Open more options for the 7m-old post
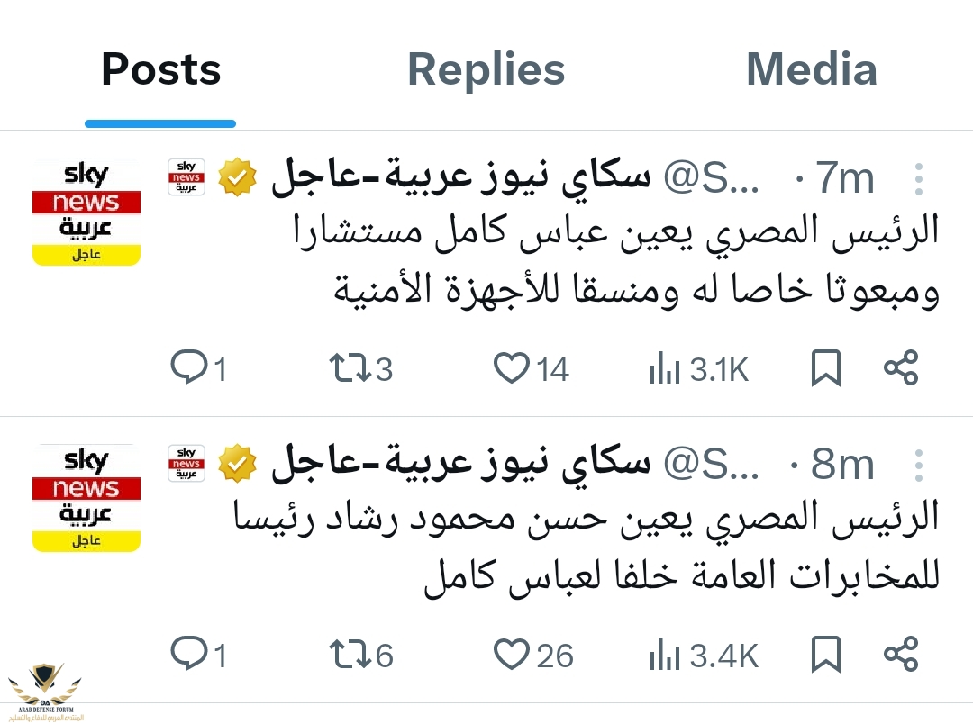973x724 pixels. [918, 179]
